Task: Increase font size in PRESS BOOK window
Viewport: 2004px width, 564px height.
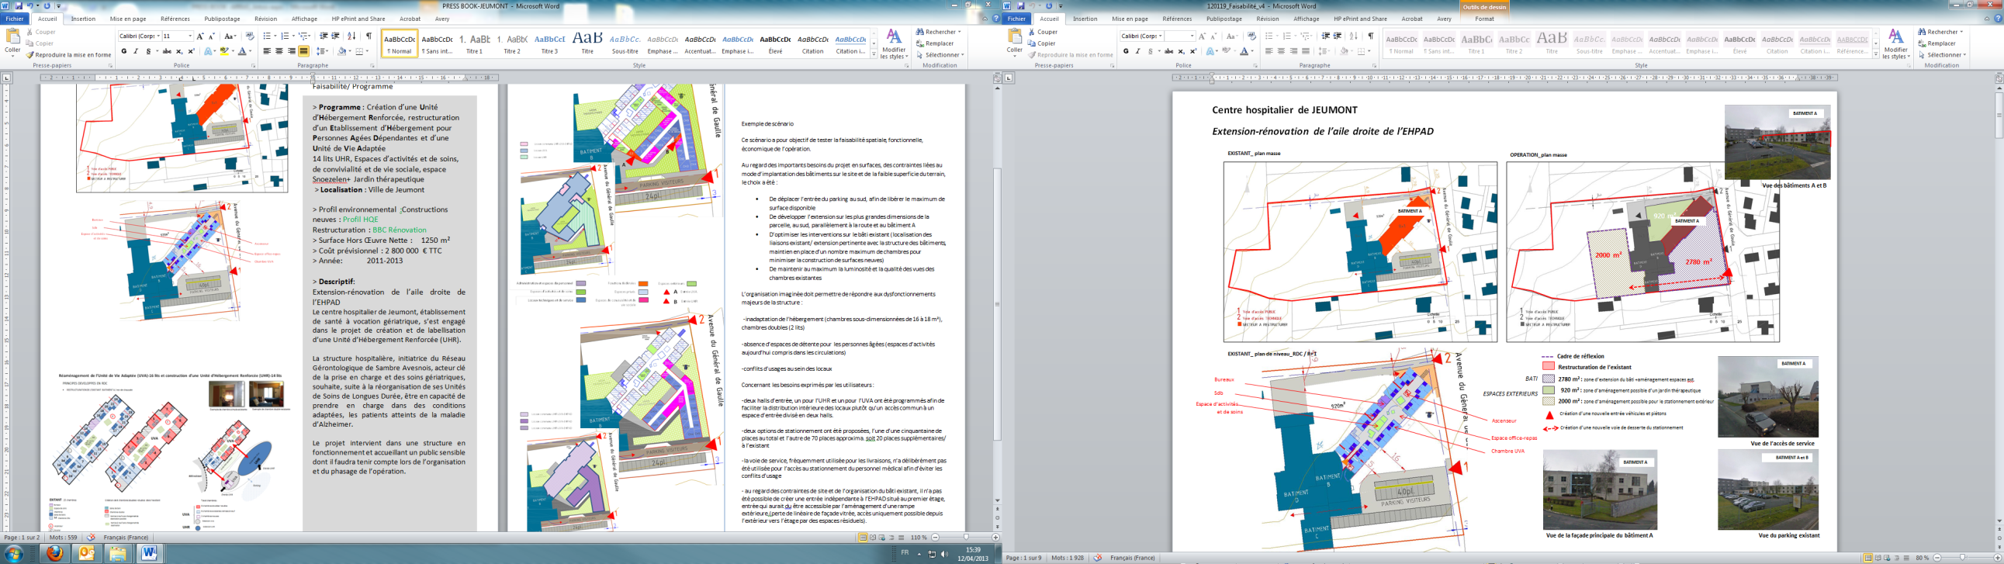Action: 200,36
